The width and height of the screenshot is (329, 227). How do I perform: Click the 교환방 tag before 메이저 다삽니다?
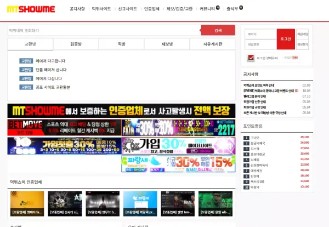26,78
